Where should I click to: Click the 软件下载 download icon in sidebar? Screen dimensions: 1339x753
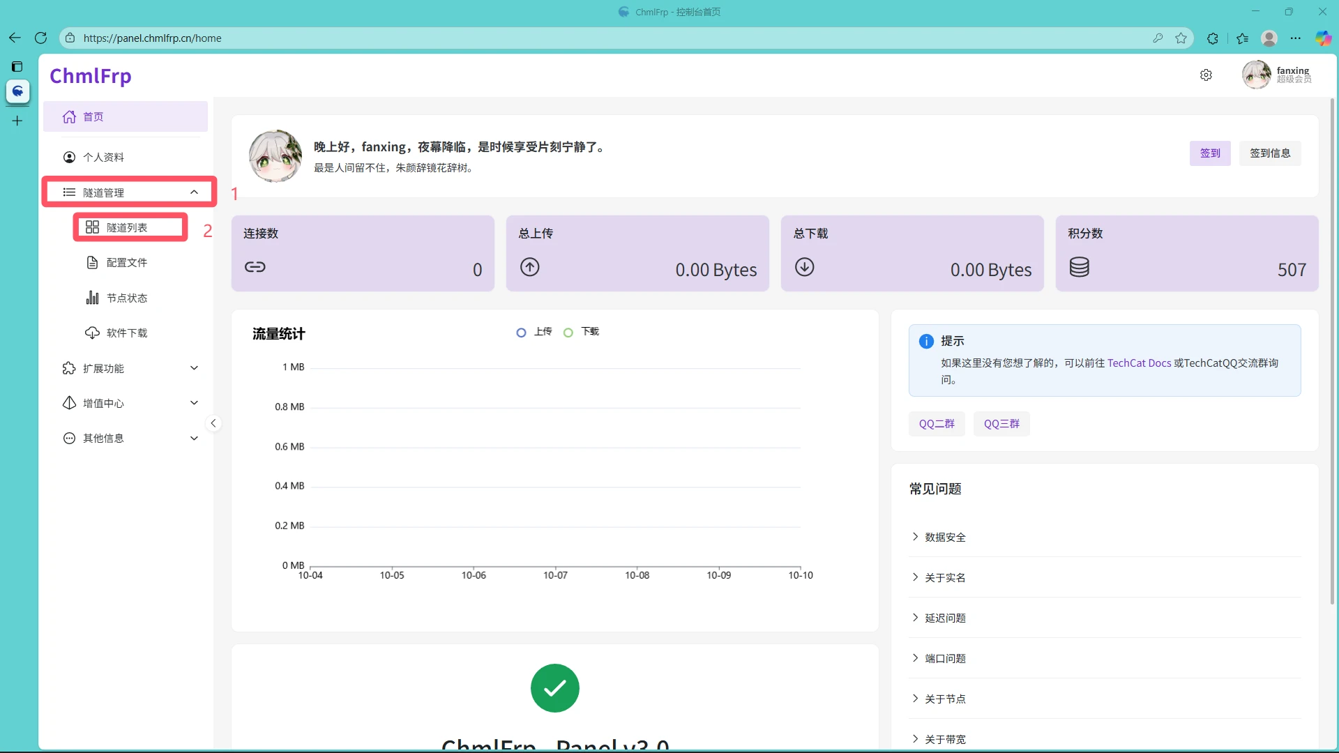(91, 333)
